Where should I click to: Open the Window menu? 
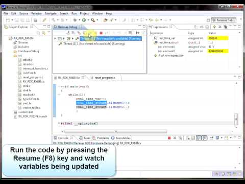click(97, 13)
